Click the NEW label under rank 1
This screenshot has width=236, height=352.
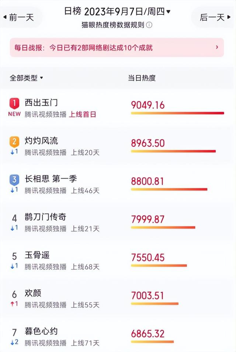tap(14, 114)
